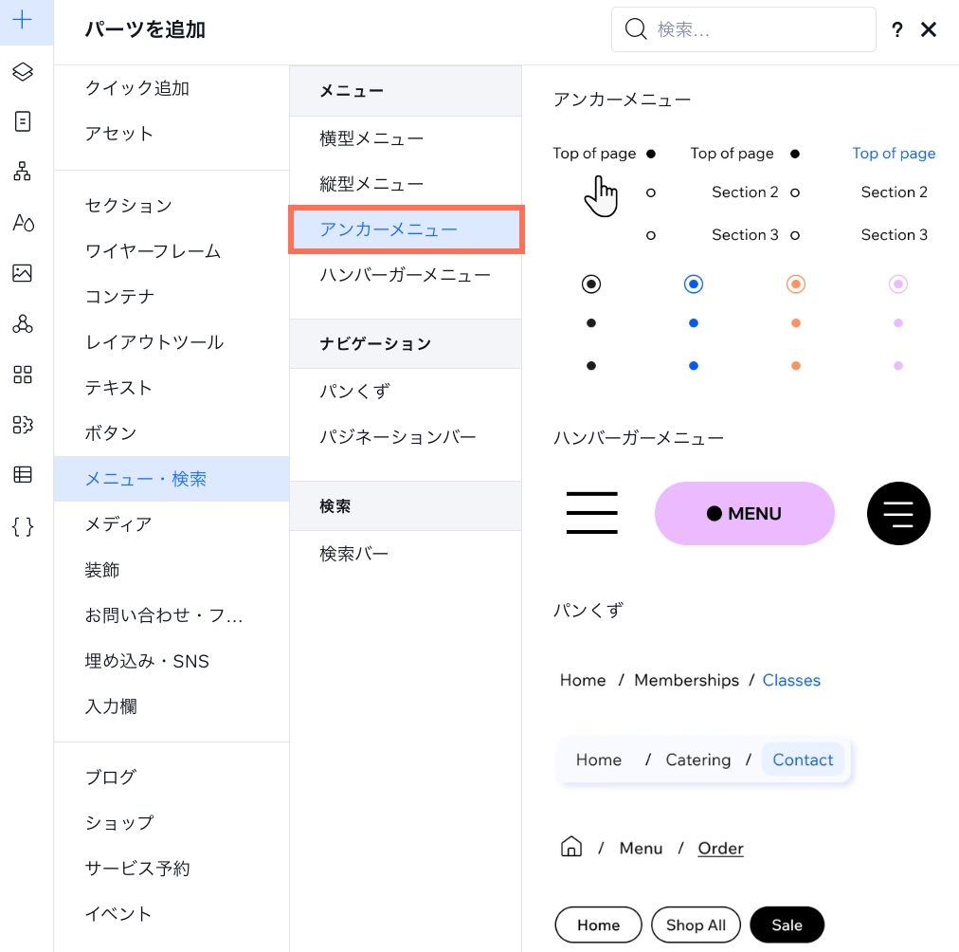Select the black anchor menu style
Viewport: 959px width, 952px height.
click(591, 284)
